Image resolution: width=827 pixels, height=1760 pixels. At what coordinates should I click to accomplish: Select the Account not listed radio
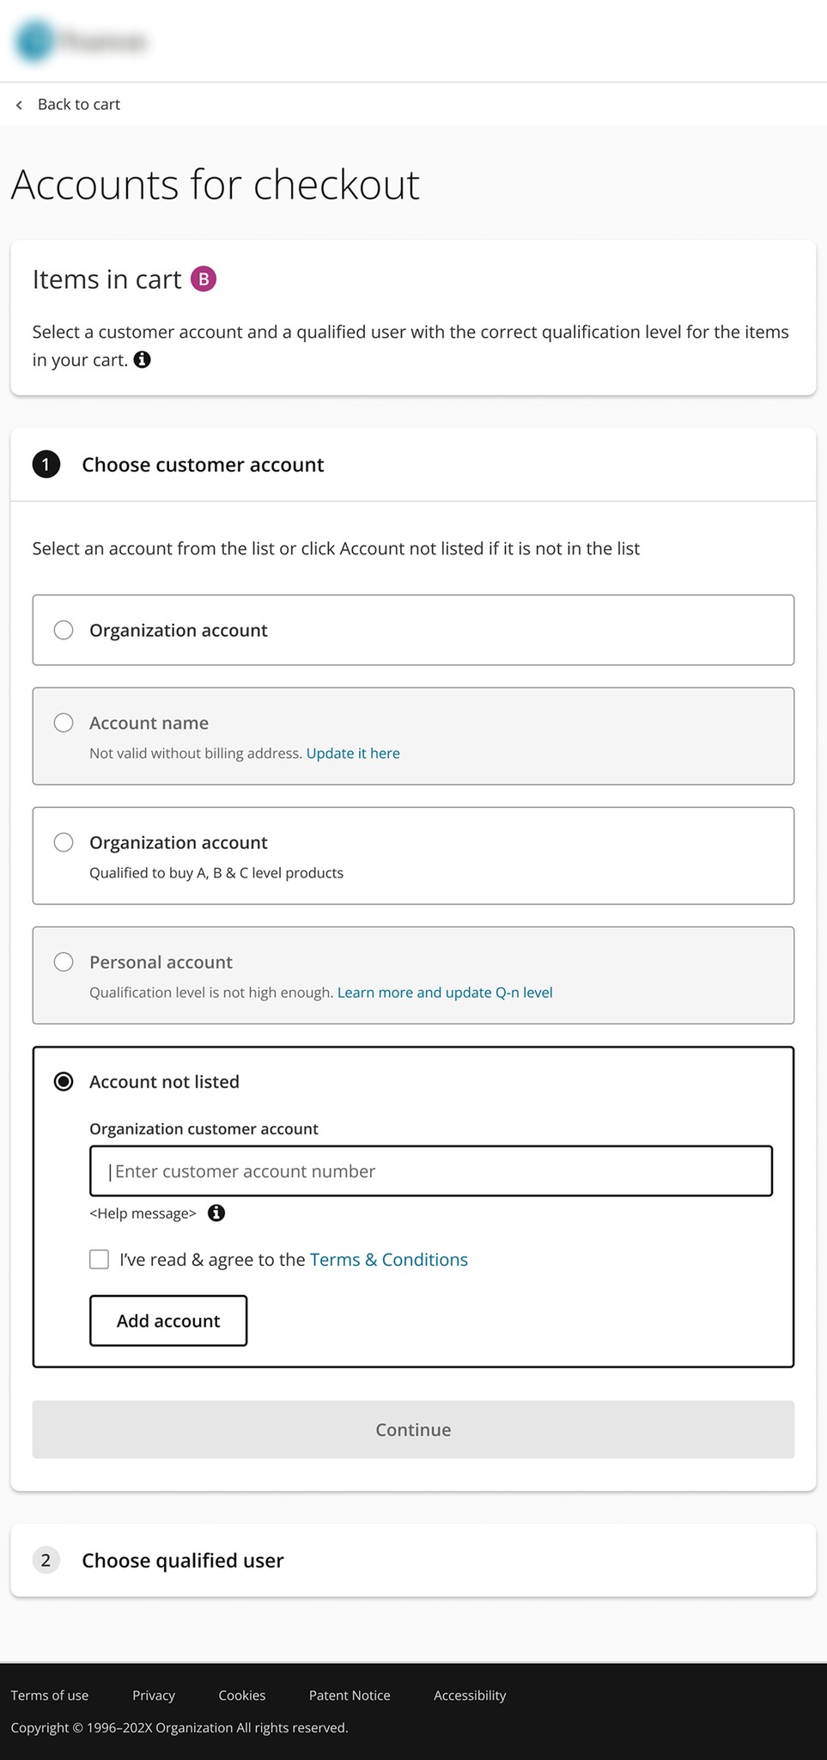(64, 1081)
